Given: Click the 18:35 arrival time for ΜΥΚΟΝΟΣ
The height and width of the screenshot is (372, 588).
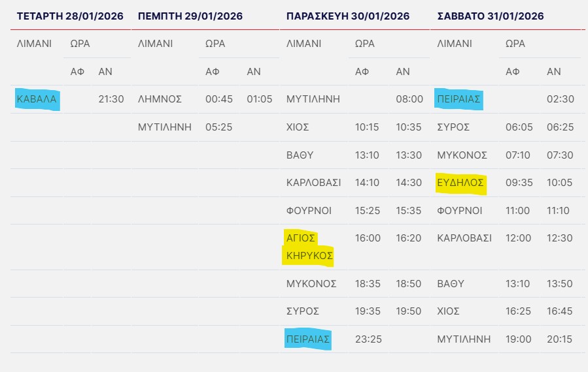Looking at the screenshot, I should (x=368, y=284).
